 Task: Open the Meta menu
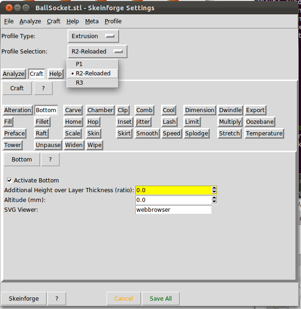tap(92, 21)
